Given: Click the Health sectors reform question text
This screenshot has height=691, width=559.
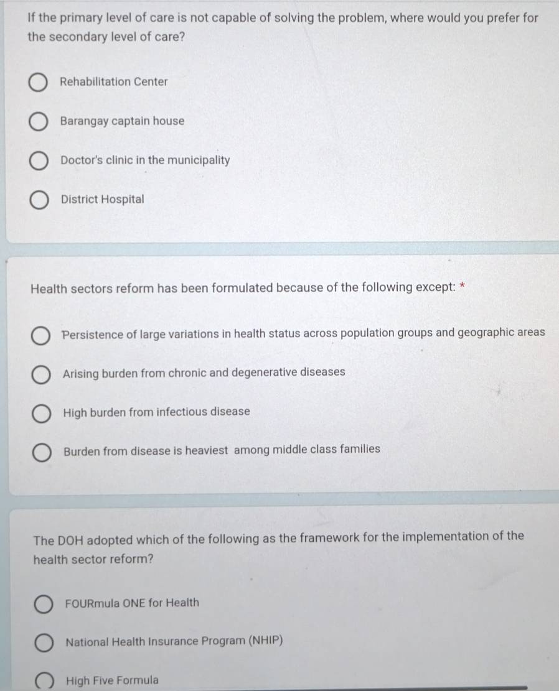Looking at the screenshot, I should click(243, 288).
